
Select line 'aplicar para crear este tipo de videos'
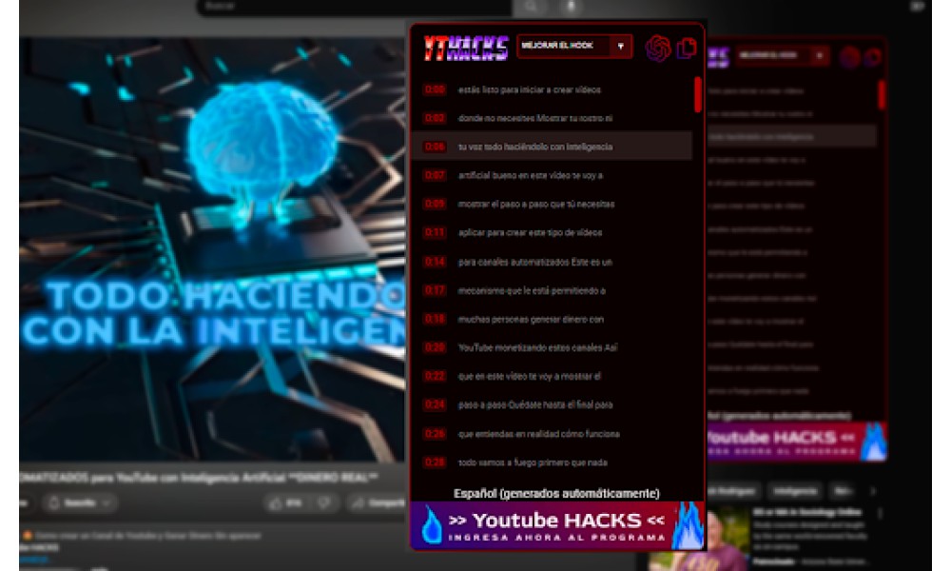530,232
